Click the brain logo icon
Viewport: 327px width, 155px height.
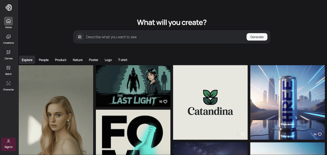[9, 8]
